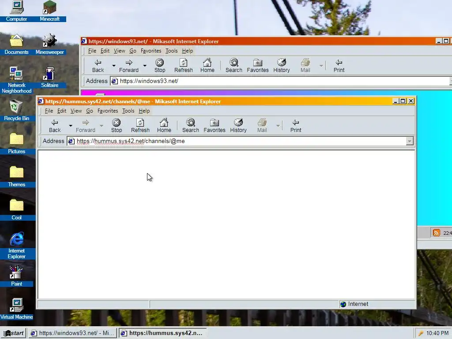Select the Cool folder icon
The width and height of the screenshot is (452, 339).
[x=16, y=210]
